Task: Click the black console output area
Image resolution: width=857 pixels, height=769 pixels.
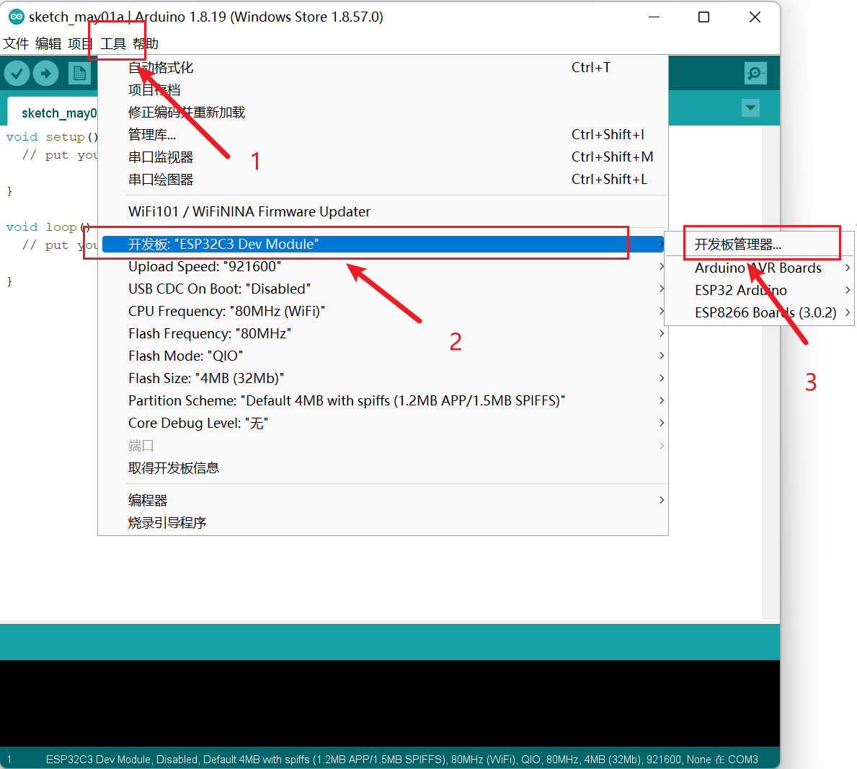Action: coord(390,703)
